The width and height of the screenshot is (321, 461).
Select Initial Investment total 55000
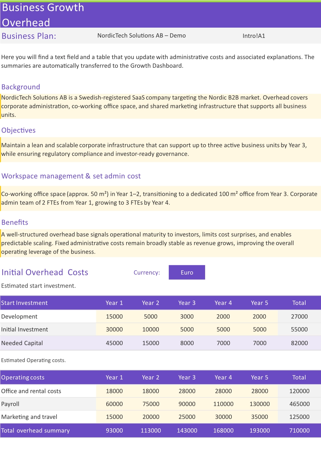pos(299,329)
